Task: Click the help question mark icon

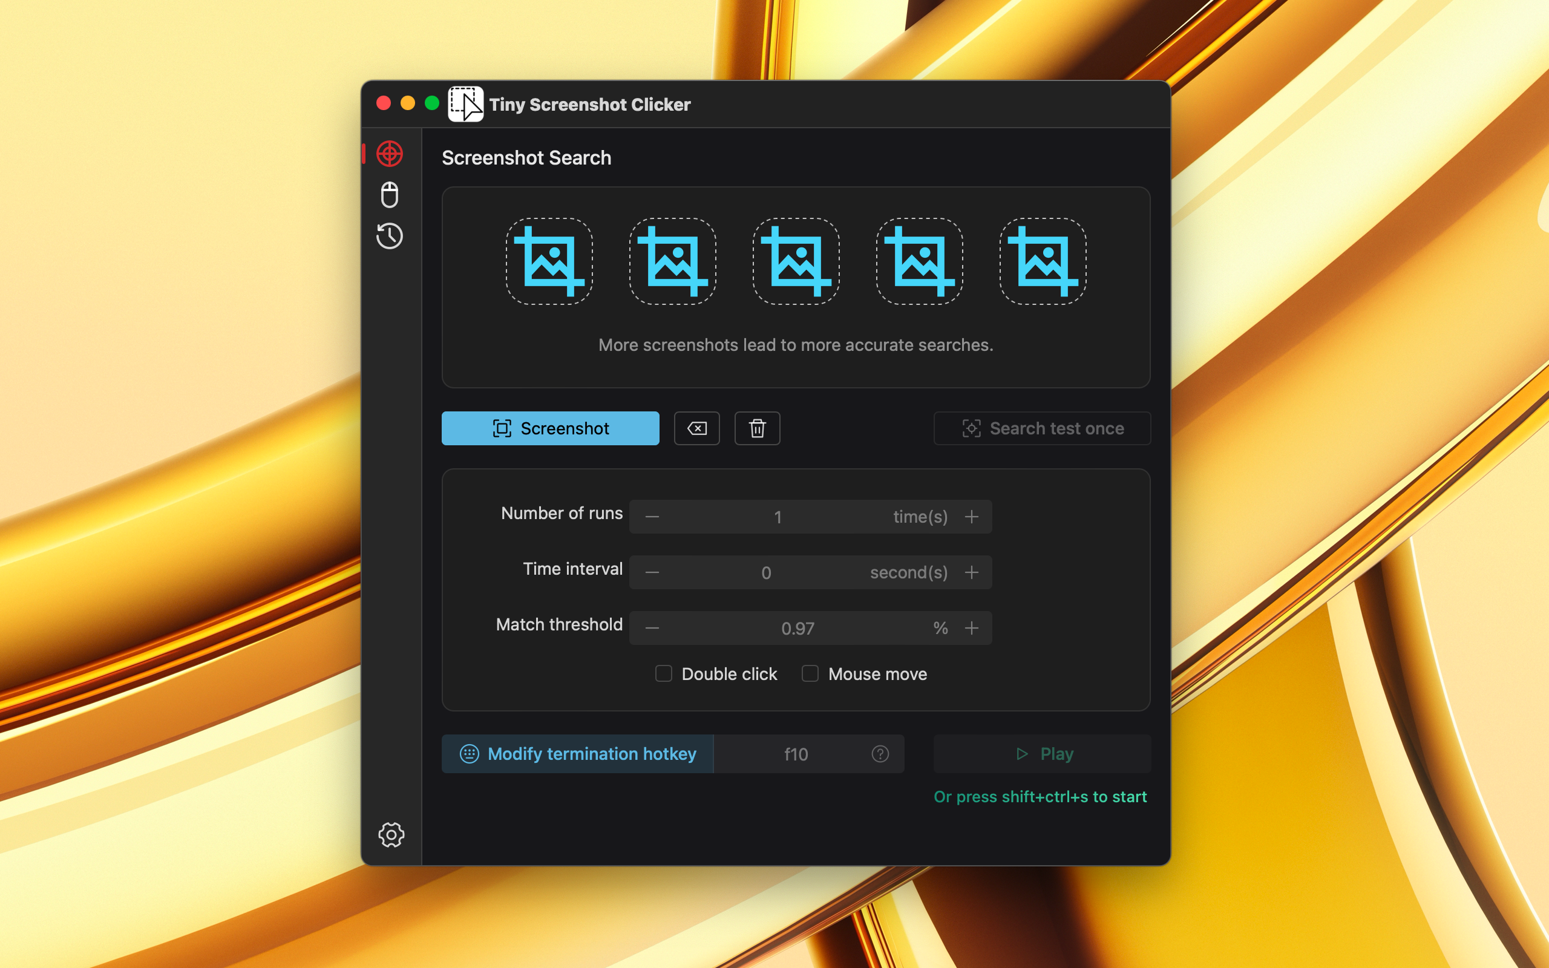Action: pos(880,753)
